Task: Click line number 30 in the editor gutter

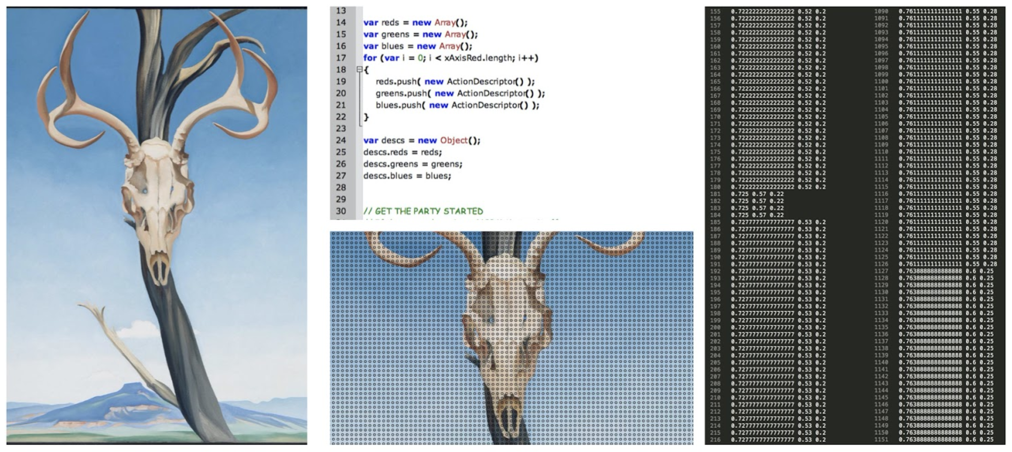Action: (341, 210)
